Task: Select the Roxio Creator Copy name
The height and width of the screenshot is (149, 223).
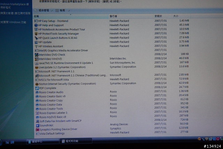Action: pos(51,100)
